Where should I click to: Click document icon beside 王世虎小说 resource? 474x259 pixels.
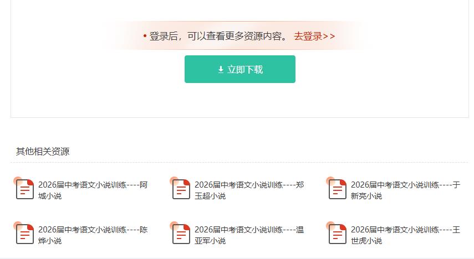[x=337, y=234]
